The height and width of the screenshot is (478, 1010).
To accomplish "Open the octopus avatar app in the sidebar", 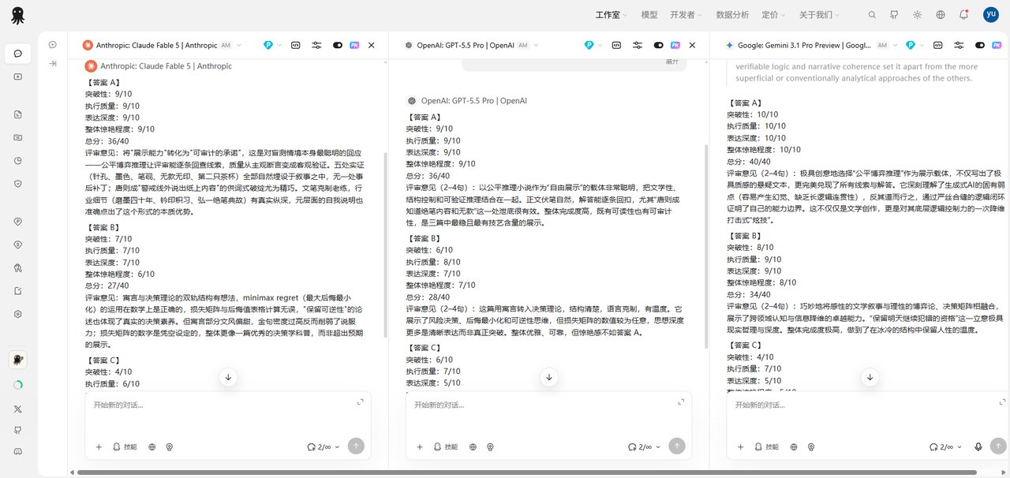I will (17, 360).
